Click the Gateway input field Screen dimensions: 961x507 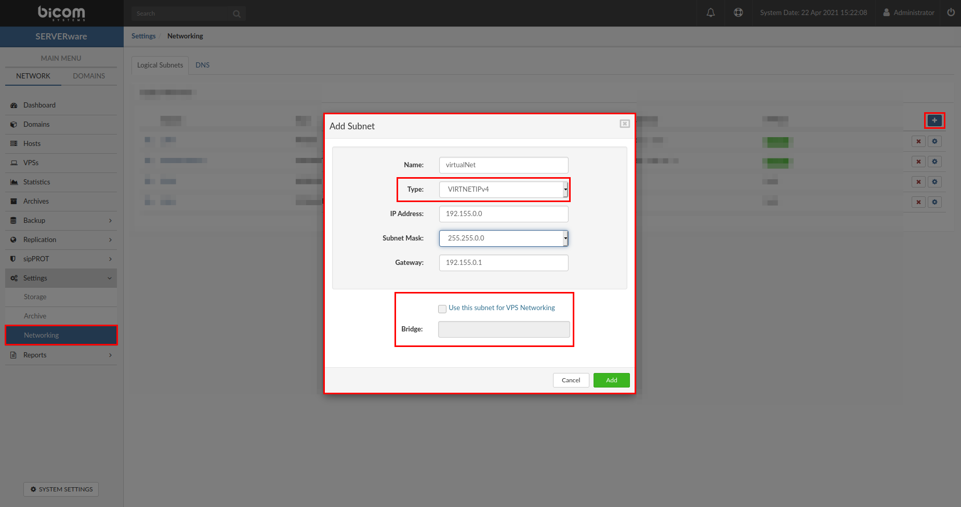[503, 263]
